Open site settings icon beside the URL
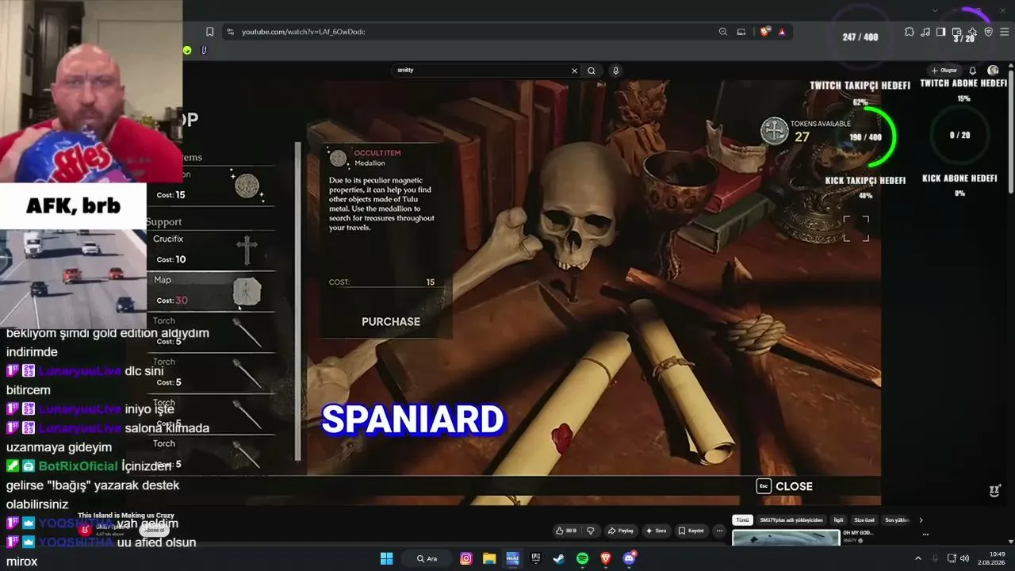The width and height of the screenshot is (1015, 571). [x=230, y=32]
